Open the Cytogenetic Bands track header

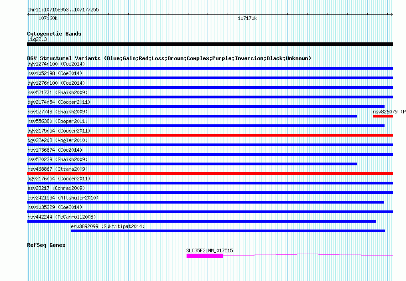click(54, 34)
